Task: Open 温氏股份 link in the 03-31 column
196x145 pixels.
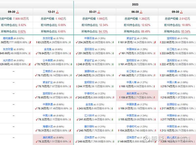Action: click(x=89, y=49)
